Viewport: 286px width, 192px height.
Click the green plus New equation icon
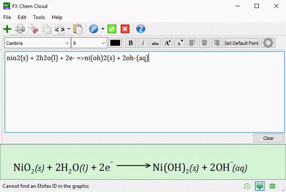tap(7, 29)
